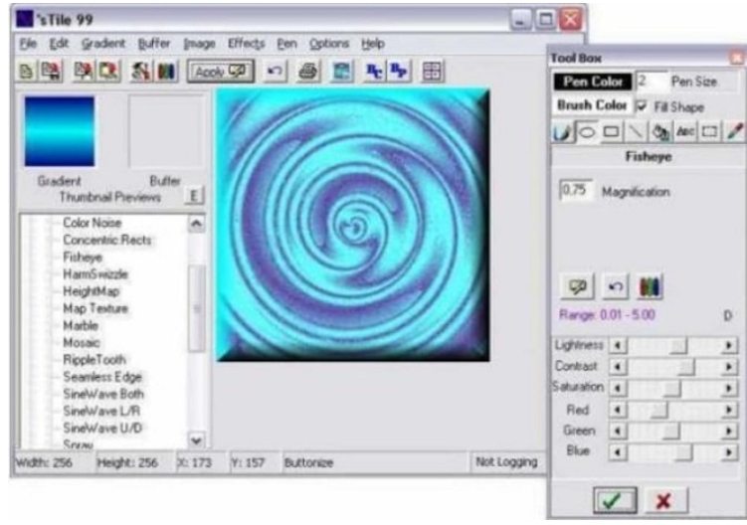Click the E button beside Thumbnail Previews

pyautogui.click(x=195, y=197)
